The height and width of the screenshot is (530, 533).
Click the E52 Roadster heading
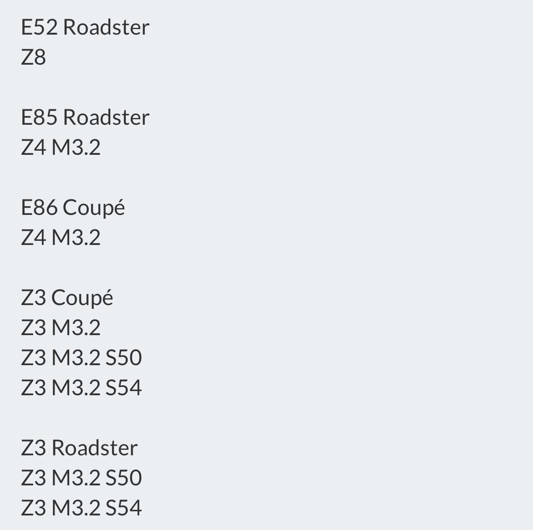85,27
